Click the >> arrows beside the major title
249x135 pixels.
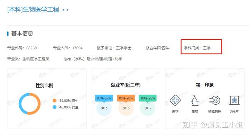pyautogui.click(x=65, y=10)
